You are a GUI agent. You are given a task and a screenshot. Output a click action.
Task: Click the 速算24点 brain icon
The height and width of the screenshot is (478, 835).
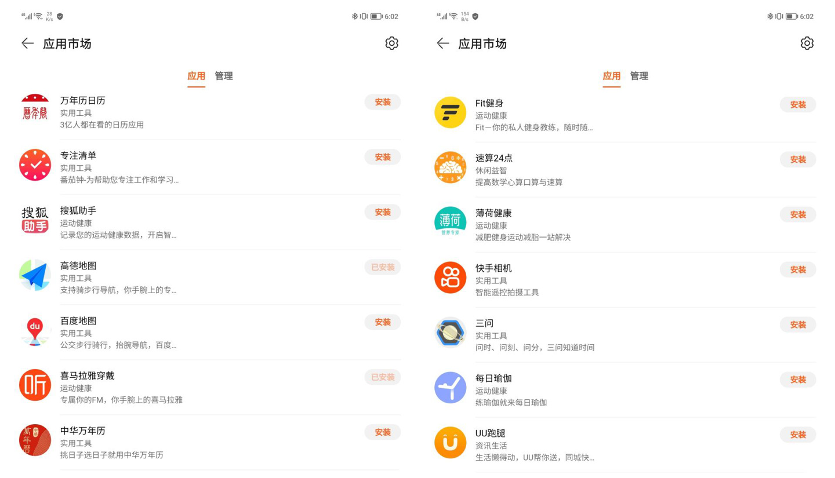[450, 167]
